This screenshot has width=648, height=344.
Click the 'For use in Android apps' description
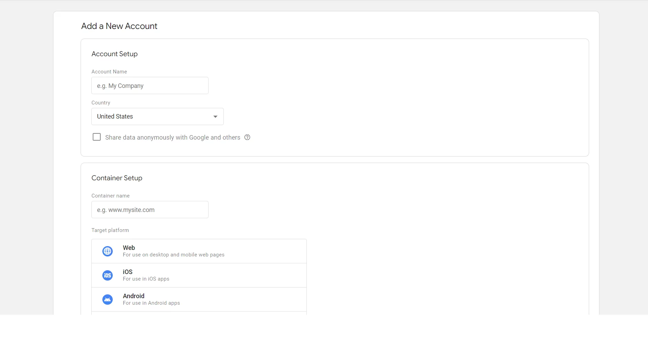click(x=151, y=303)
